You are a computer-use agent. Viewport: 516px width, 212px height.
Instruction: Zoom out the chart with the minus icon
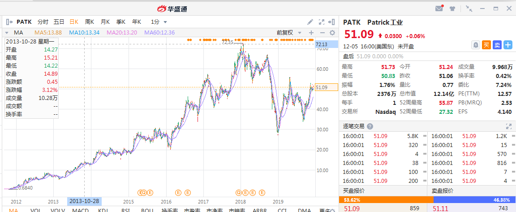point(322,33)
